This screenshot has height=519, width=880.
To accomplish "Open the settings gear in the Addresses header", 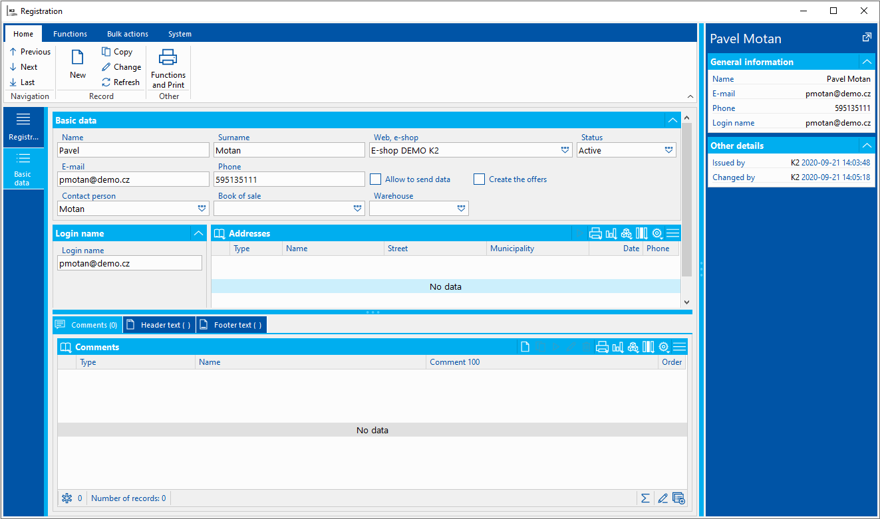I will (x=657, y=233).
